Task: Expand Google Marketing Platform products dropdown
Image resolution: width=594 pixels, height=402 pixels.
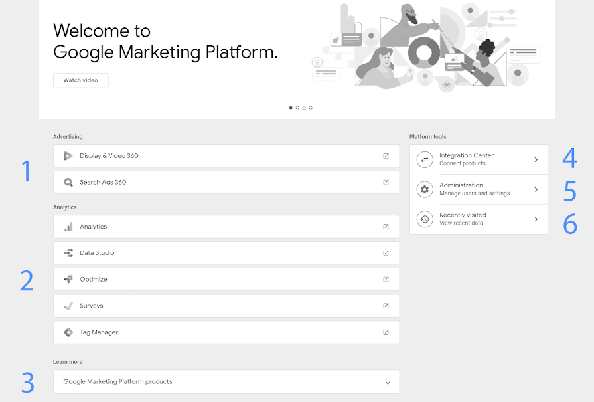Action: click(388, 383)
